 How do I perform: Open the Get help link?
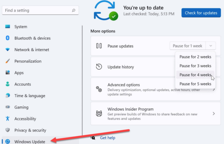108,138
